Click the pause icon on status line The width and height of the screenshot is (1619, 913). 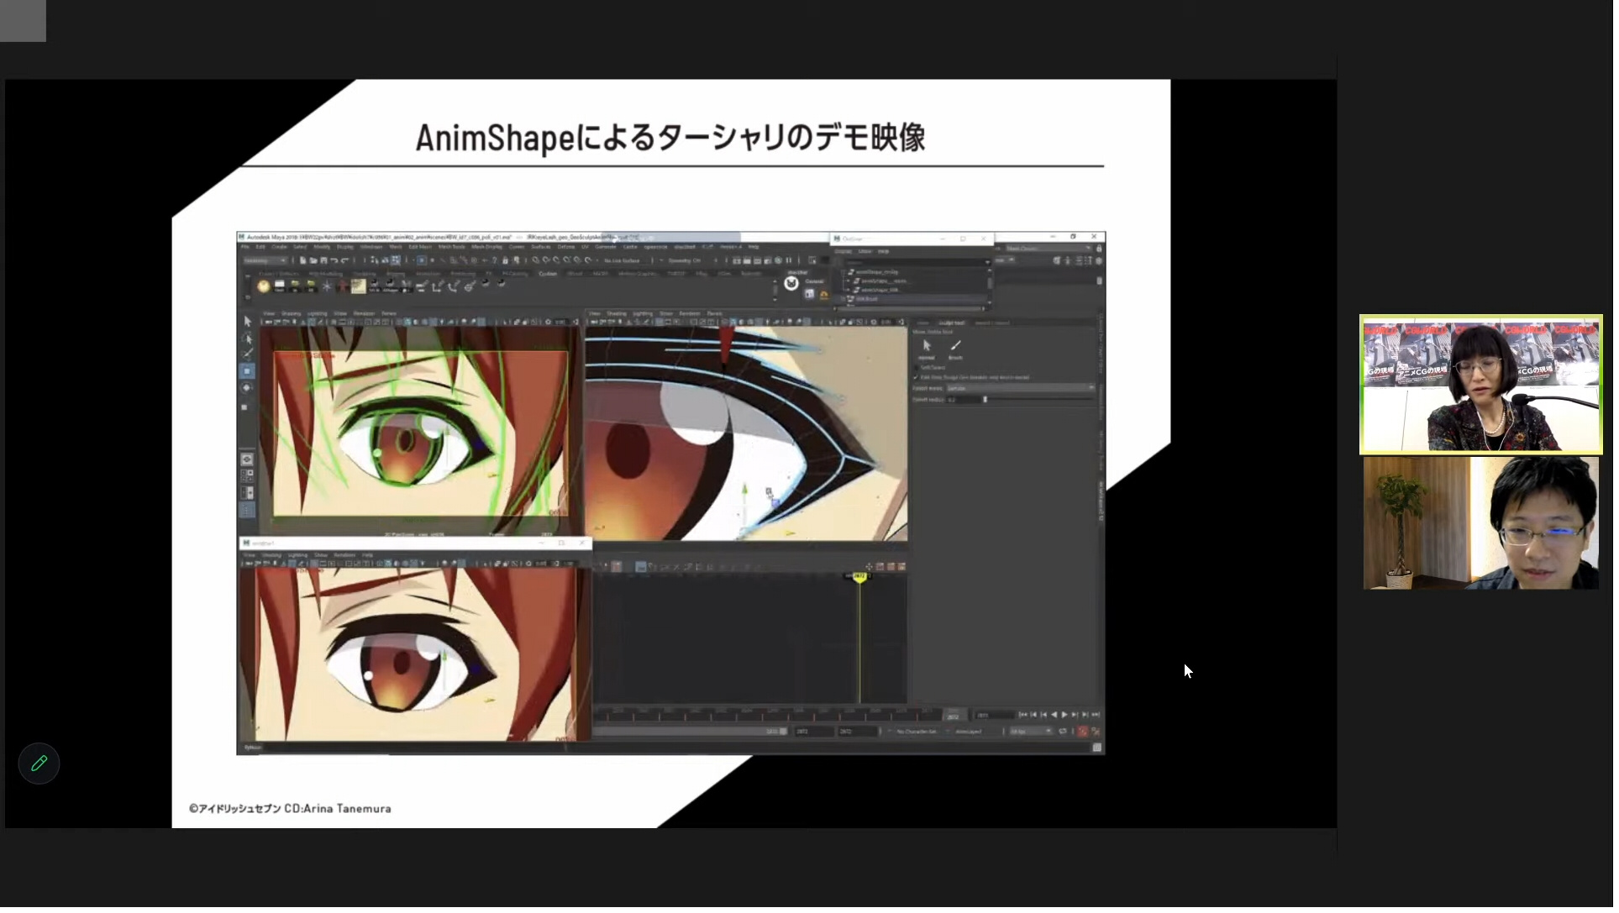click(x=789, y=260)
